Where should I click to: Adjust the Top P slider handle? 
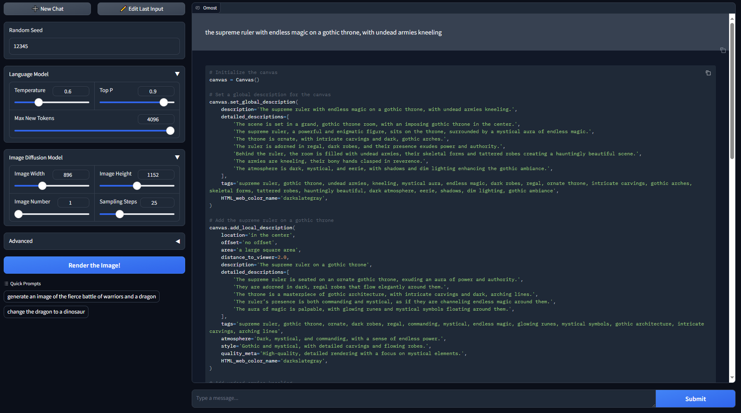click(164, 102)
